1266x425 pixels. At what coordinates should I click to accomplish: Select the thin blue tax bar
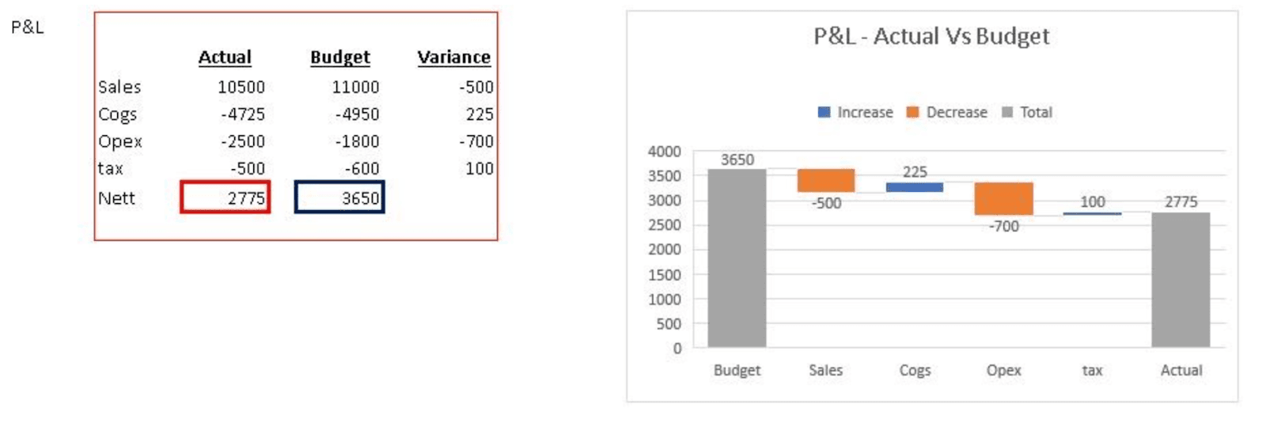pyautogui.click(x=1092, y=213)
